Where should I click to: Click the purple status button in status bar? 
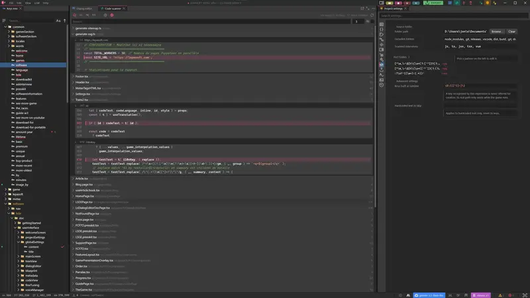481,295
